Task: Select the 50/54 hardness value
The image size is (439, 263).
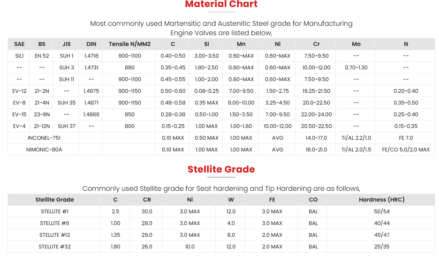Action: (381, 211)
